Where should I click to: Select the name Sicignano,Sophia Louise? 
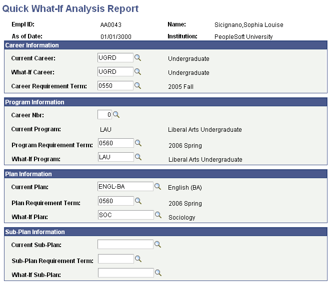(x=249, y=25)
